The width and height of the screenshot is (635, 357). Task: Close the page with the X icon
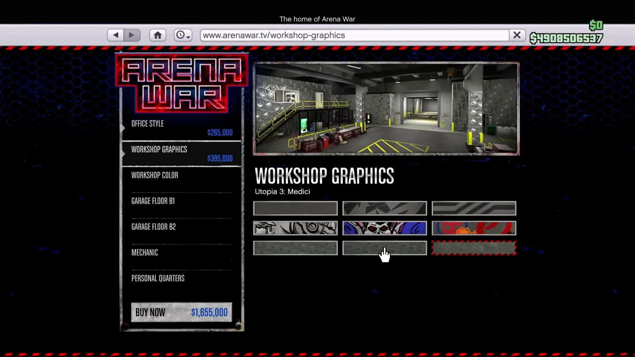point(517,35)
